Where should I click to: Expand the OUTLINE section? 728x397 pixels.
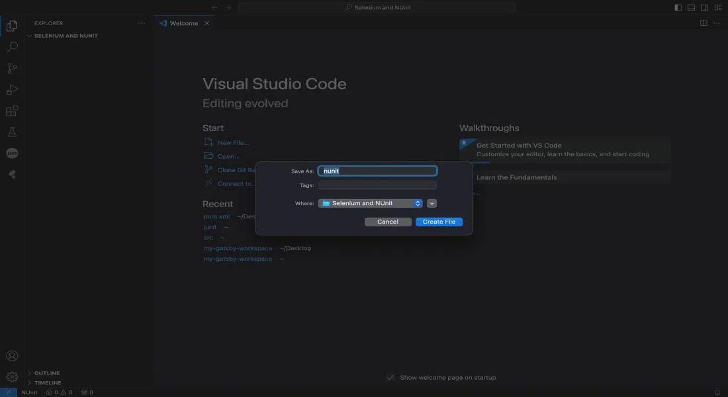pyautogui.click(x=47, y=373)
